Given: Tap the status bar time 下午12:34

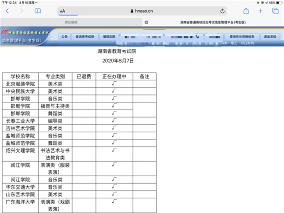Looking at the screenshot, I should pyautogui.click(x=9, y=3).
